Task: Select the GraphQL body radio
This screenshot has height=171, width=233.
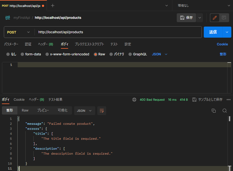Action: click(x=130, y=54)
